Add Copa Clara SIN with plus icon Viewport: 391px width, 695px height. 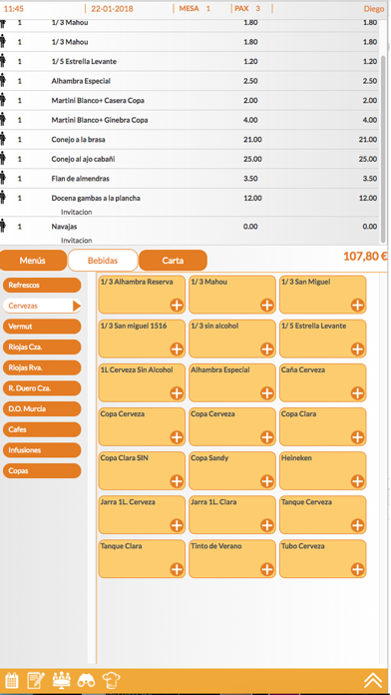pos(177,481)
